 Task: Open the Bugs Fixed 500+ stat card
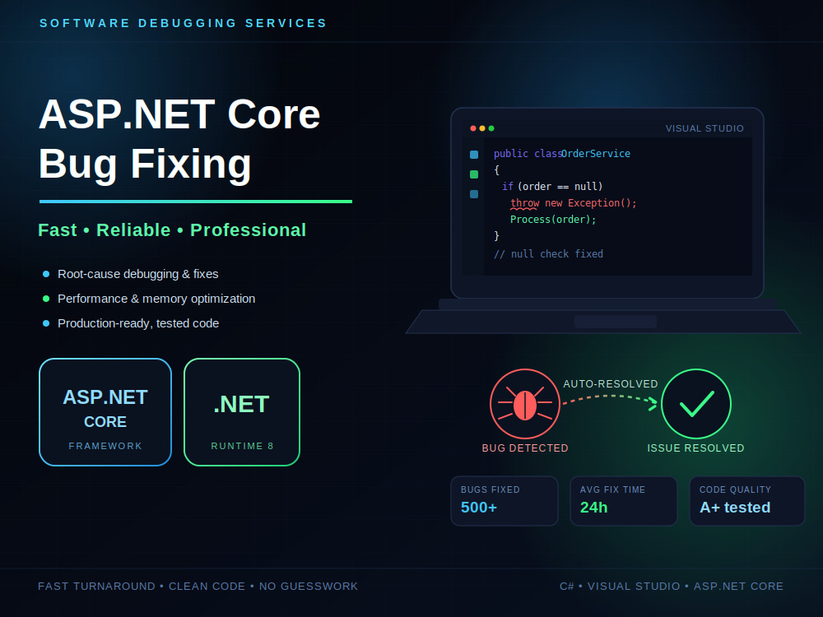click(x=504, y=501)
